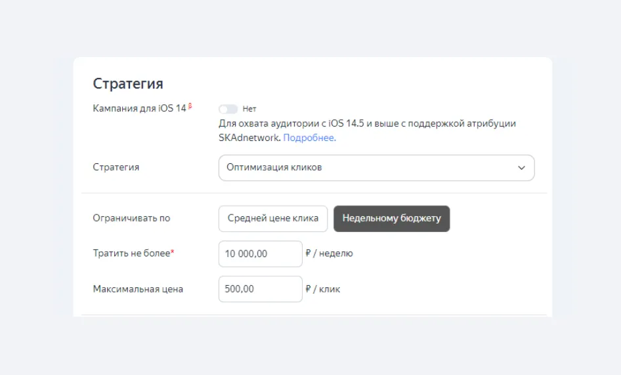Open the Оптимизация кликов strategy dropdown
This screenshot has width=621, height=375.
[376, 168]
